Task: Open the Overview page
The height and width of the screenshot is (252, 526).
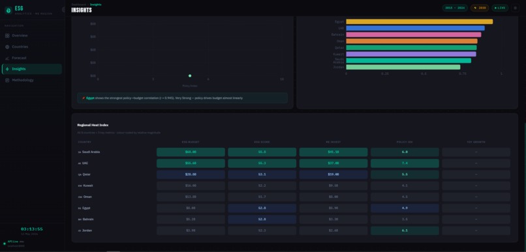Action: [x=32, y=36]
